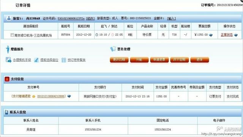Click the orange 申请退票 refund button
Image resolution: width=243 pixels, height=137 pixels.
tap(159, 60)
